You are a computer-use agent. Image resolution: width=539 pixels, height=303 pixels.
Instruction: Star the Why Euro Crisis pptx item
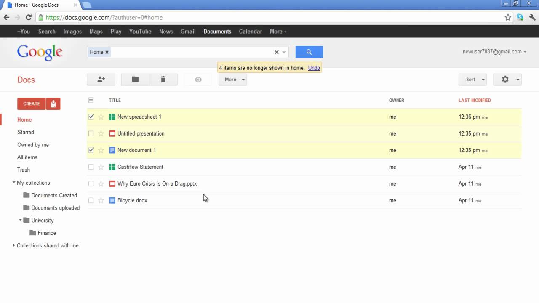point(101,184)
